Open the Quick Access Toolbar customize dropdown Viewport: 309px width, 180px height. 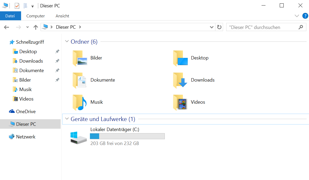pyautogui.click(x=32, y=6)
